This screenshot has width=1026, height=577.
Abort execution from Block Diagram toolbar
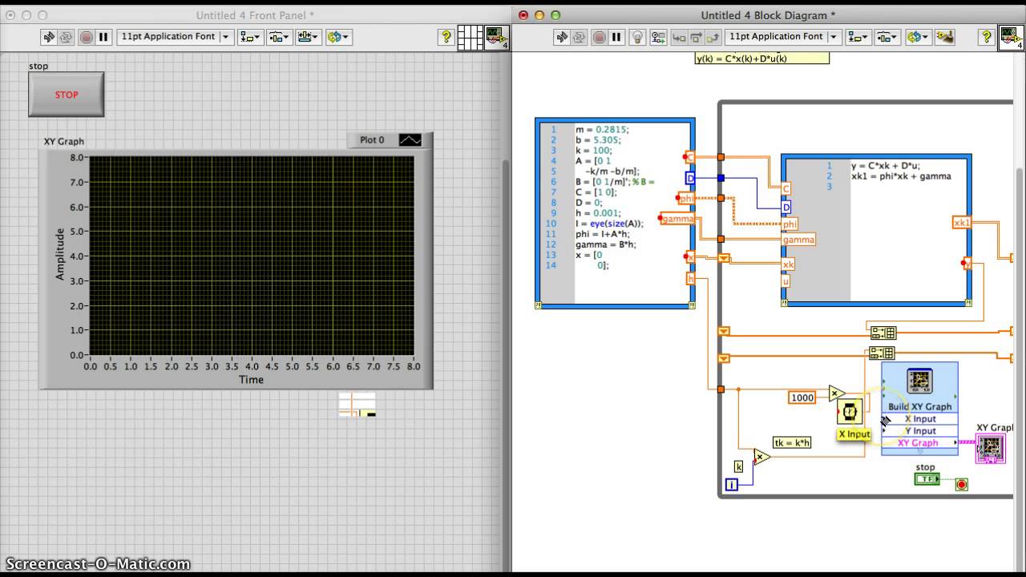[x=599, y=37]
